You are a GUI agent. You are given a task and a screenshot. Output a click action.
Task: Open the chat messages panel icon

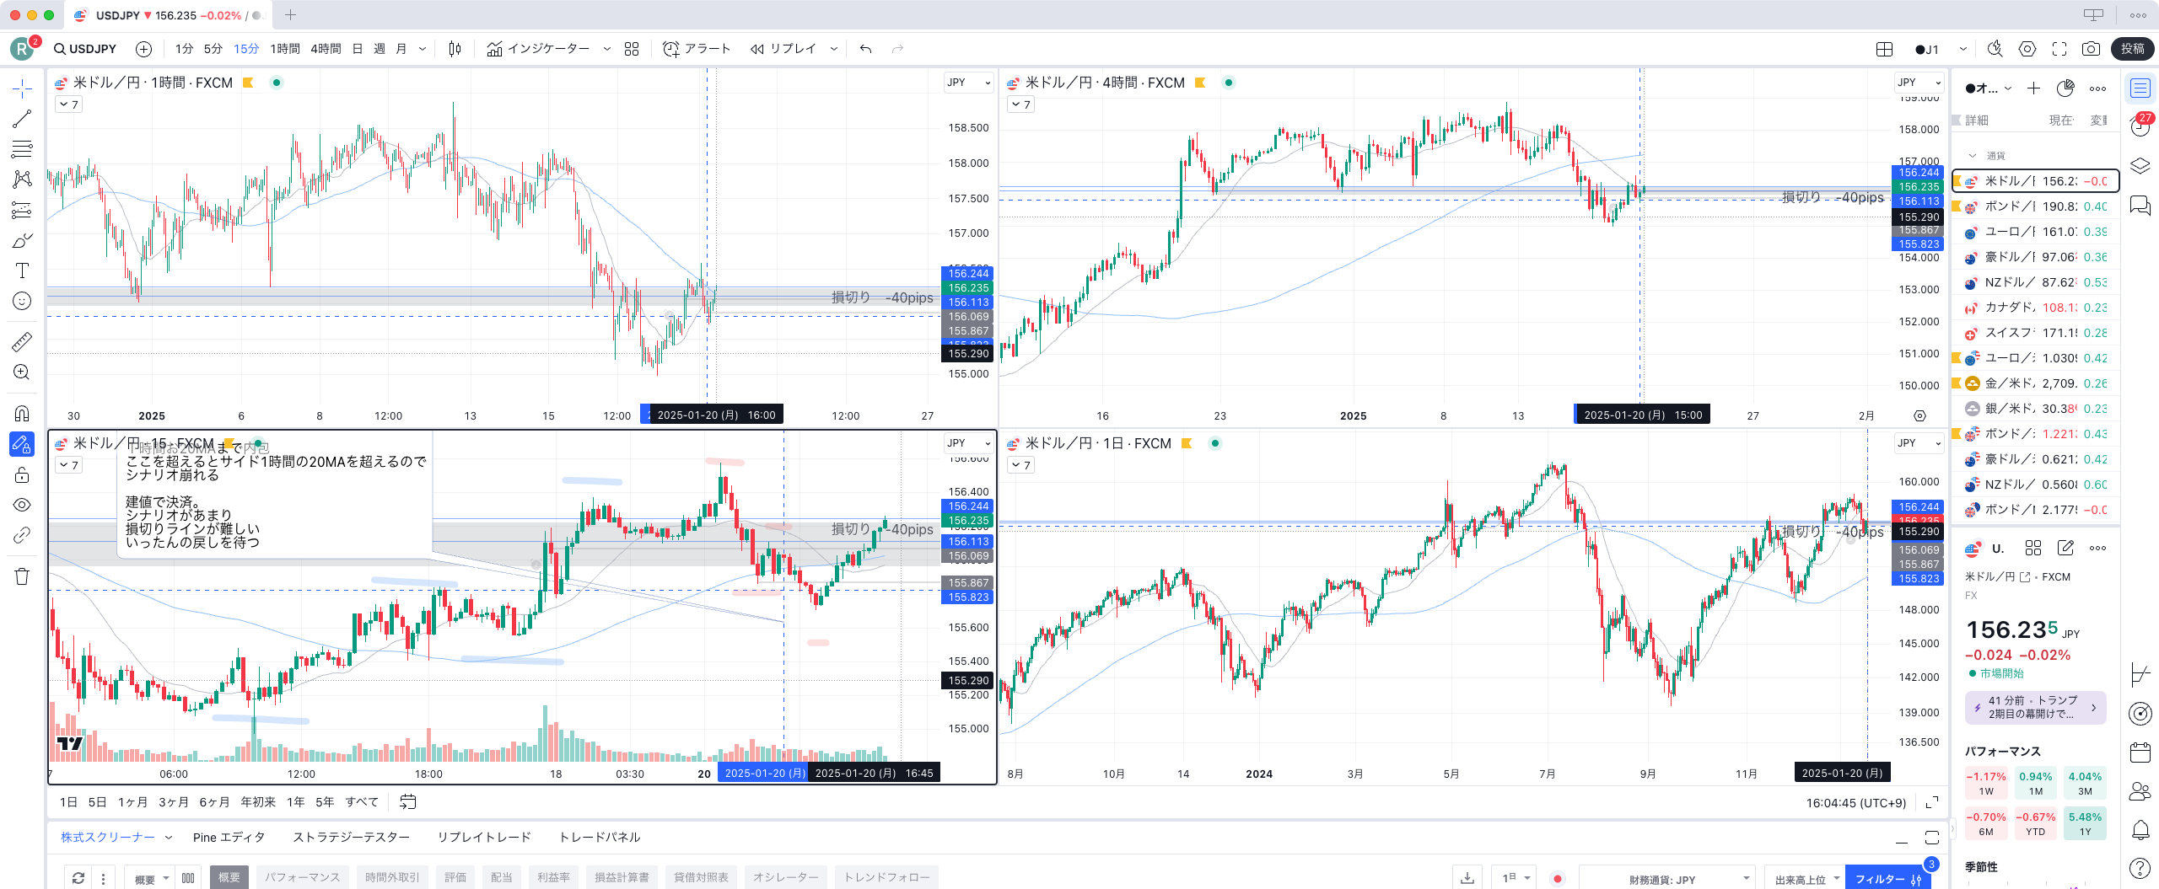(x=2140, y=205)
